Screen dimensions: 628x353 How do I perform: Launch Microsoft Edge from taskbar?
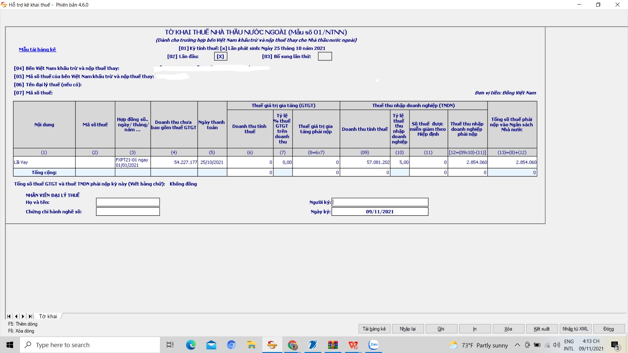[x=191, y=345]
